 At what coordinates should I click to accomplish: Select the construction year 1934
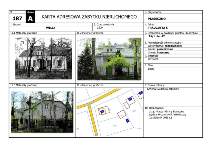coord(100,28)
